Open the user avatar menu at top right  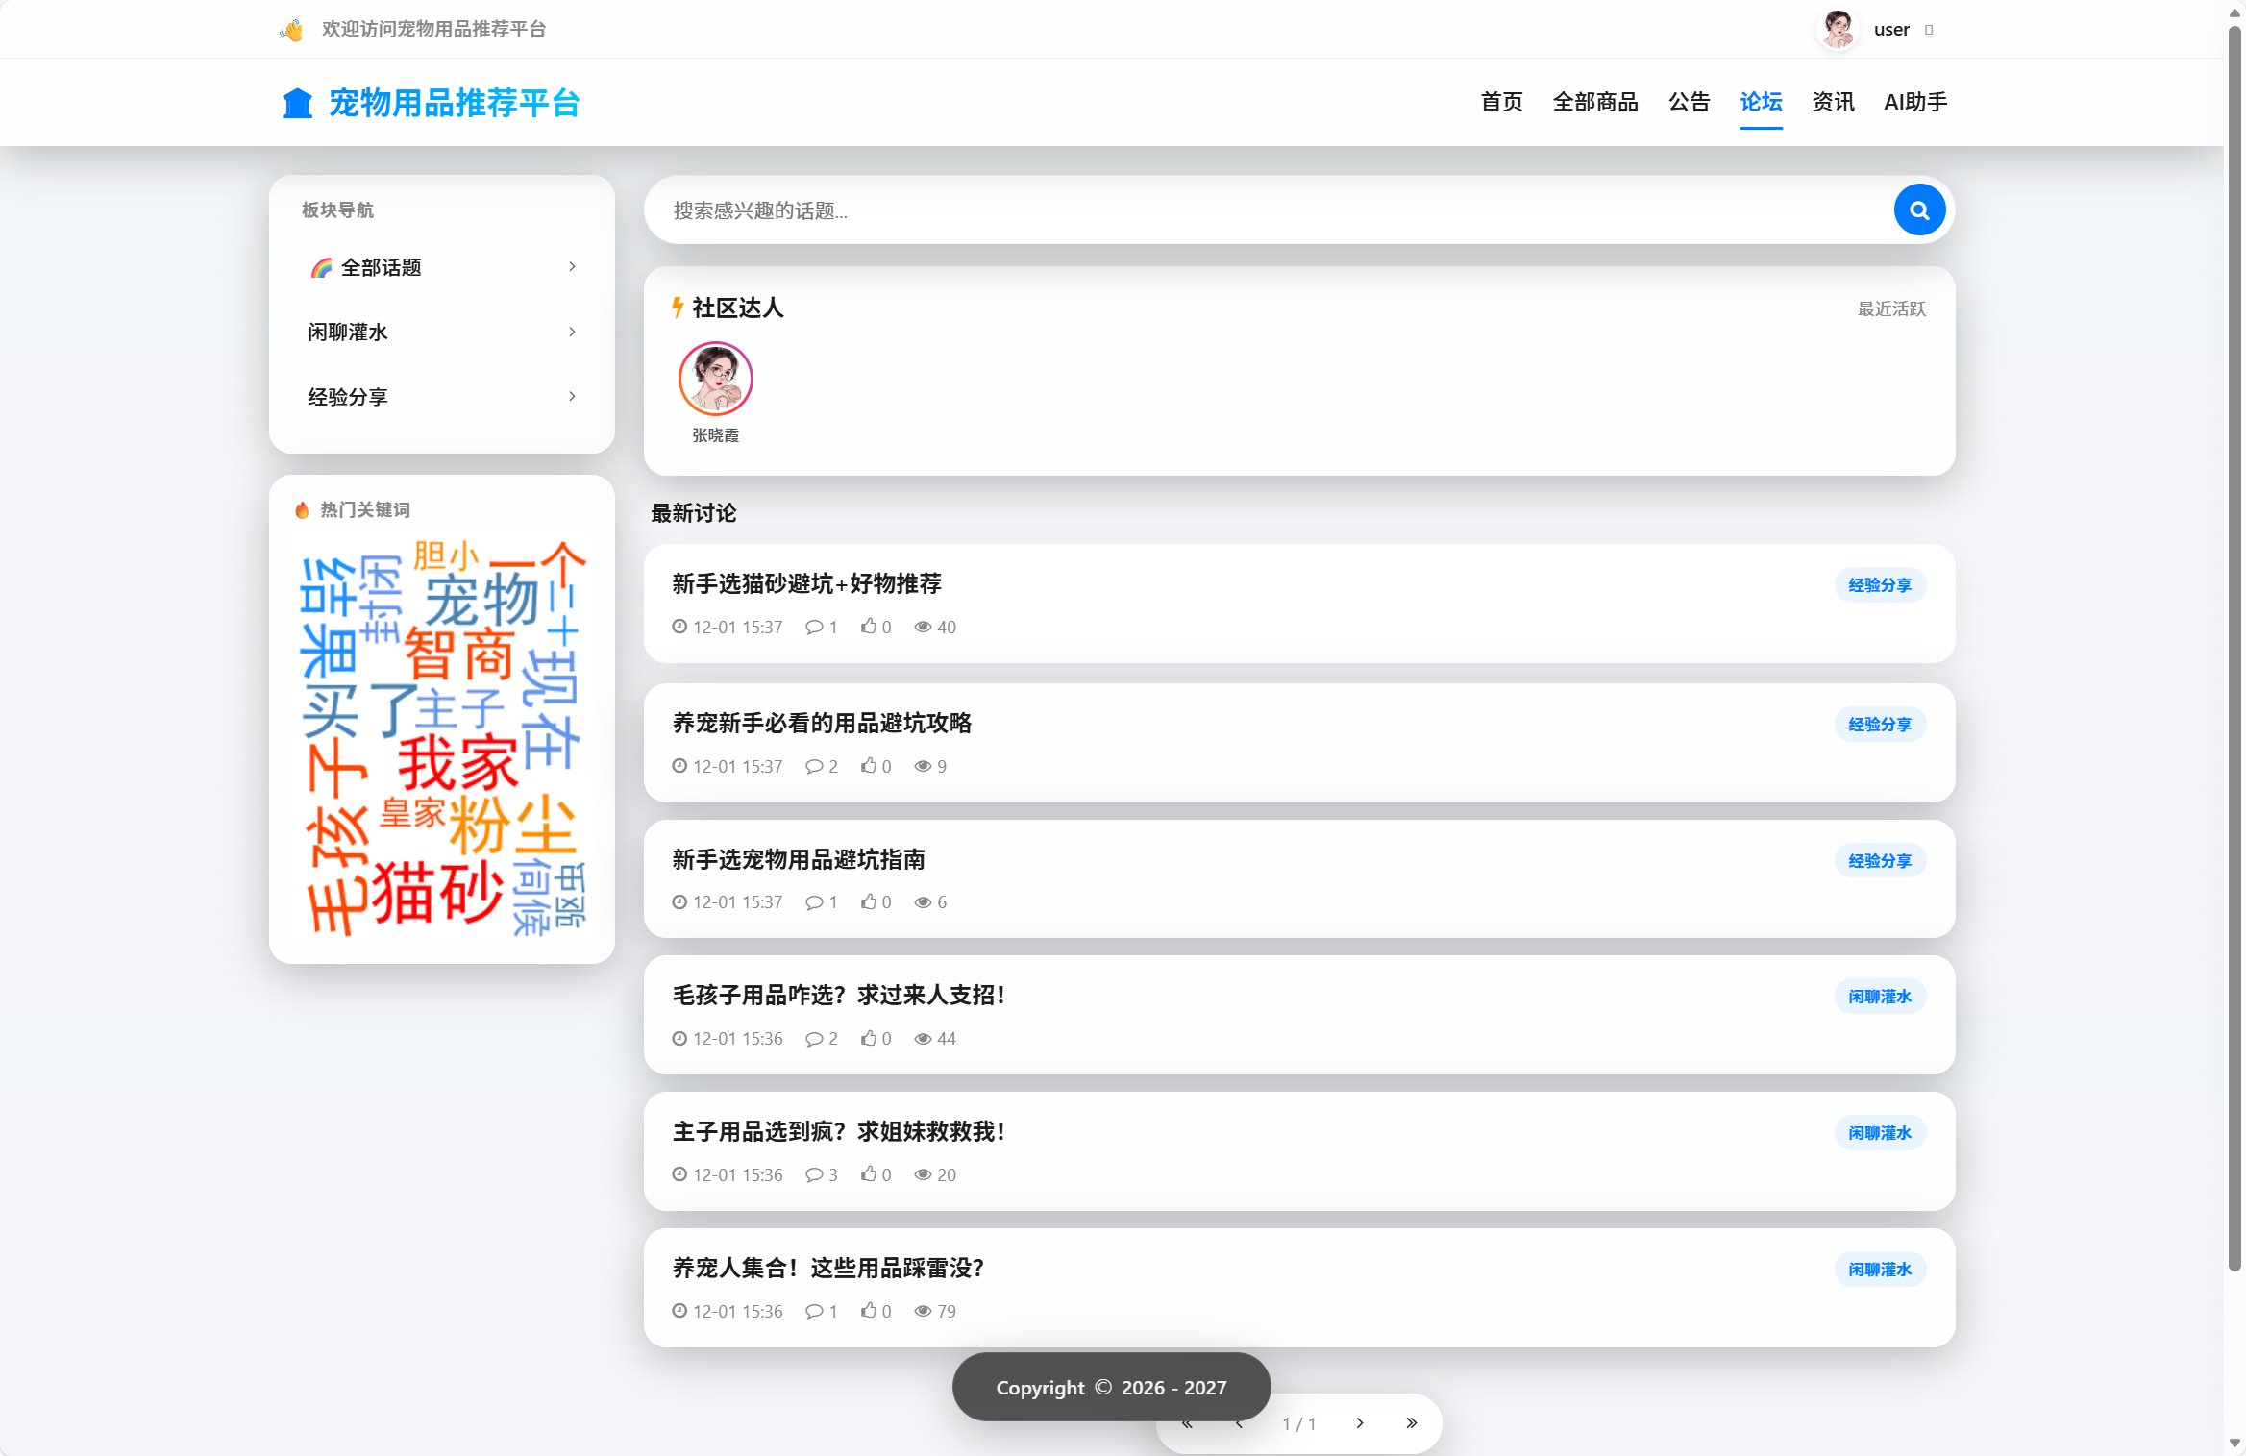(x=1837, y=29)
